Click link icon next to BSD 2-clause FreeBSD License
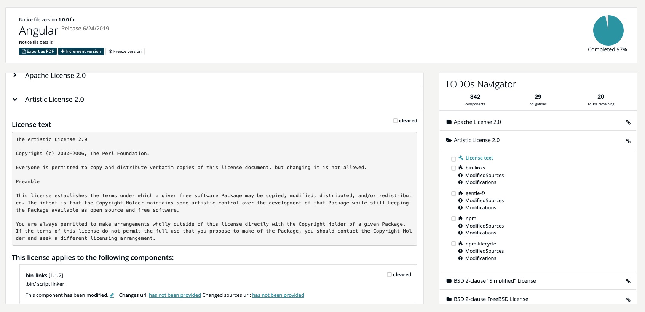The width and height of the screenshot is (645, 312). pyautogui.click(x=628, y=300)
